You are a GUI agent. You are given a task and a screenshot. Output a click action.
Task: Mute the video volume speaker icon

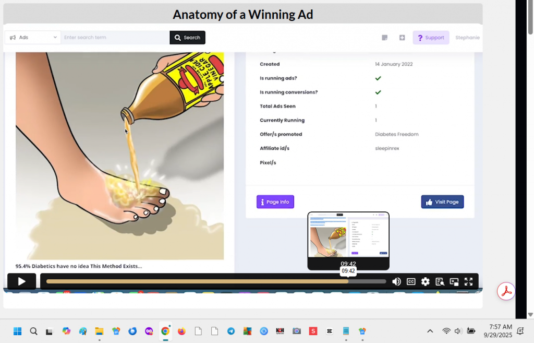(396, 281)
